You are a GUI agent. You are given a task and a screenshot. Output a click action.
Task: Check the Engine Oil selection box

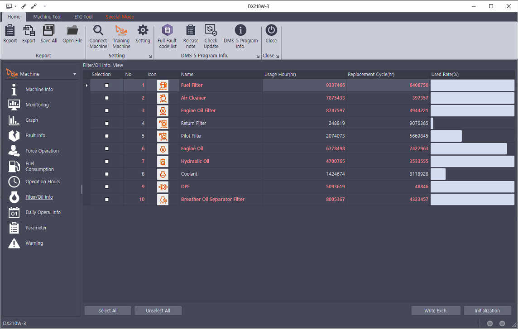tap(107, 148)
